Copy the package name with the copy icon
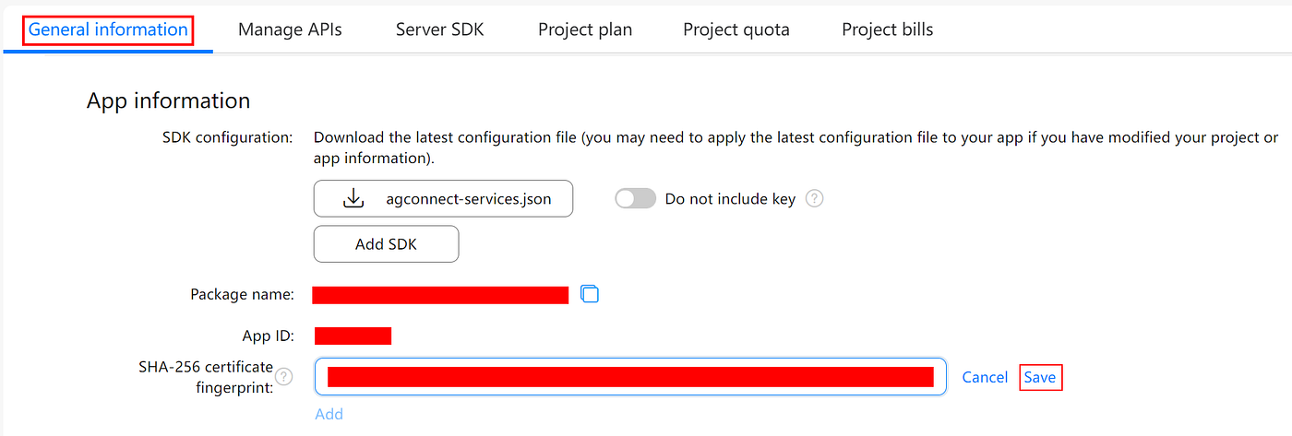1292x436 pixels. [590, 294]
